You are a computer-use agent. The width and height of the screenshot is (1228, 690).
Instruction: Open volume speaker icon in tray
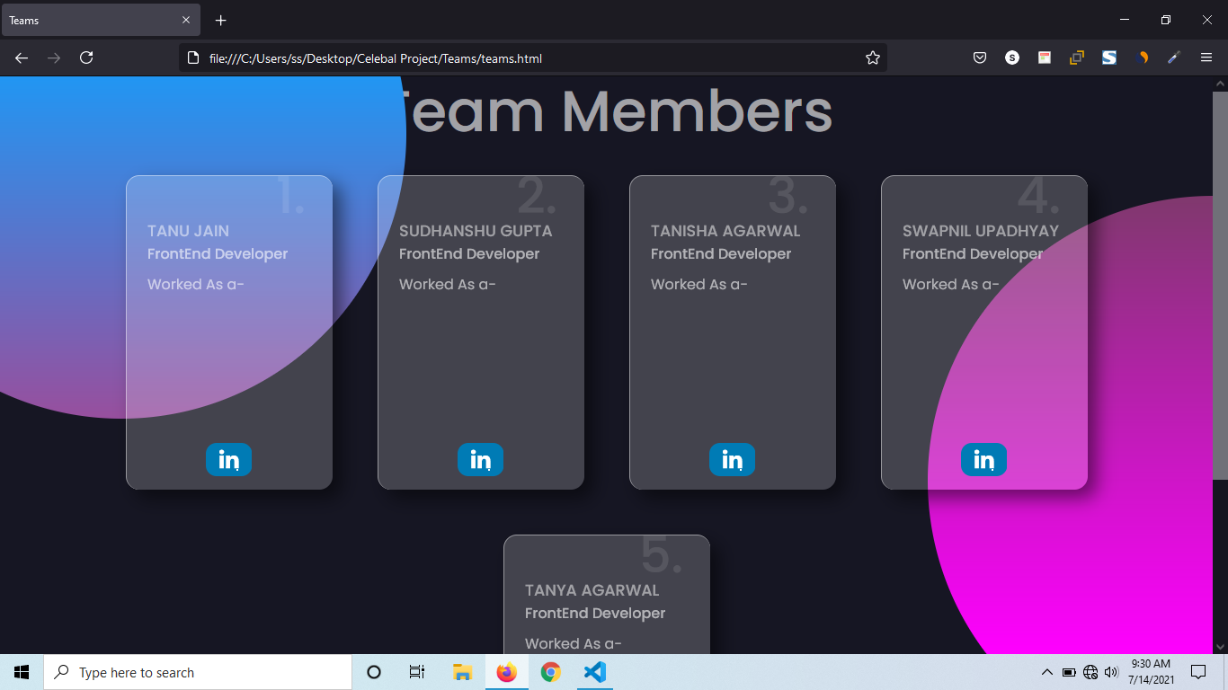1111,672
